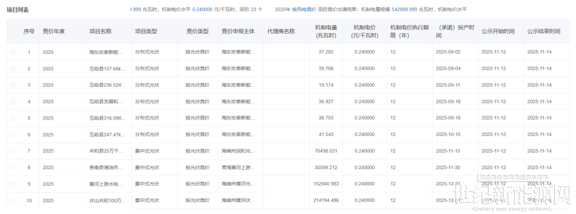Select the radio button for row 3
576x214 pixels.
pos(13,85)
